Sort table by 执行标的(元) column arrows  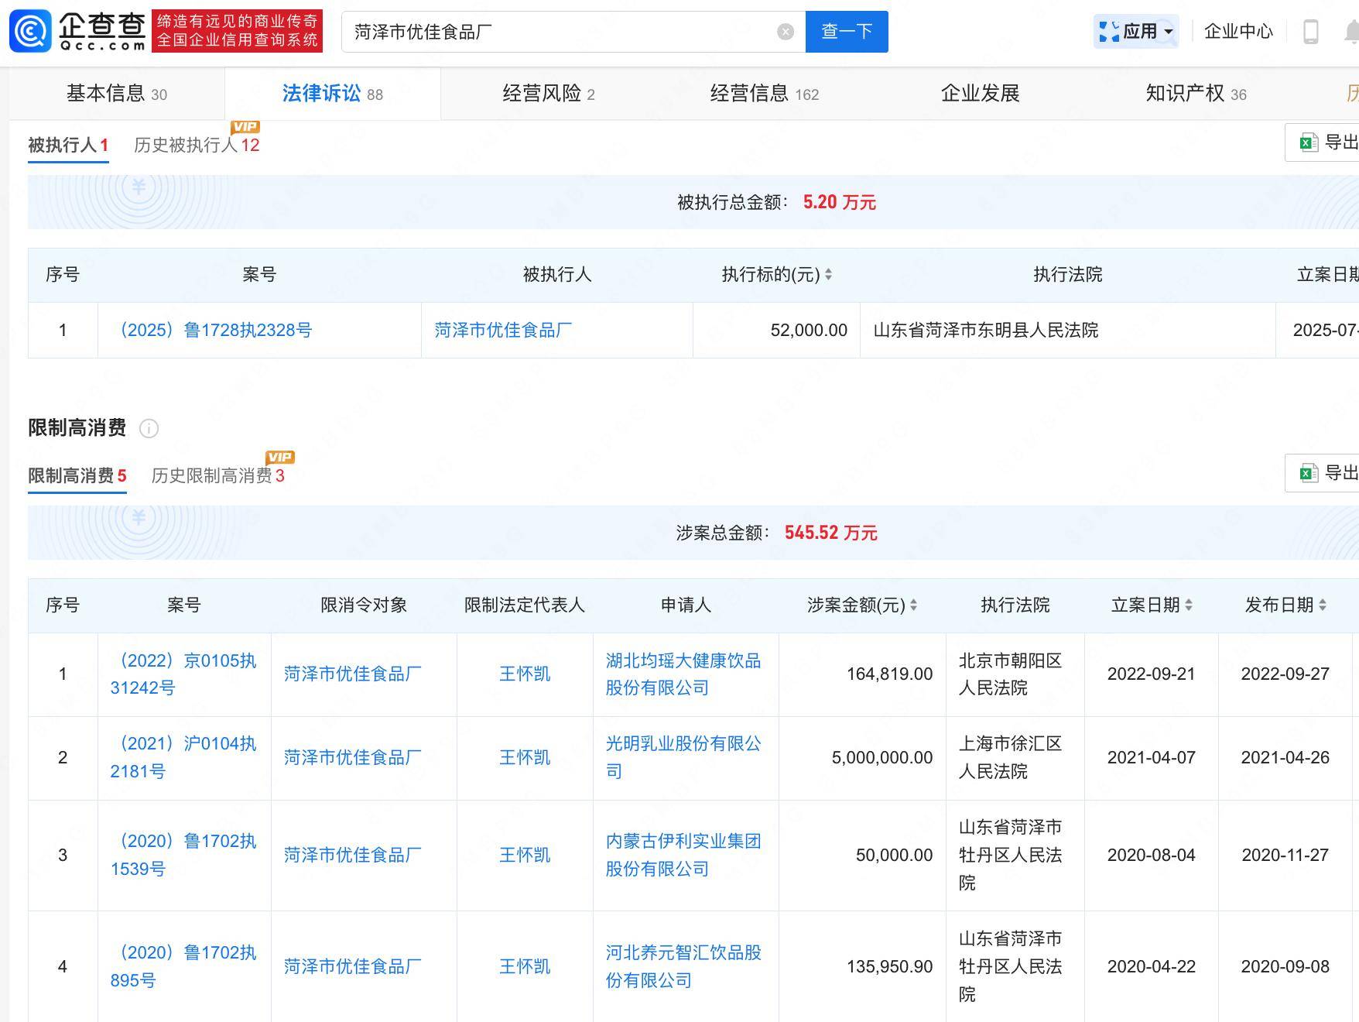point(829,274)
